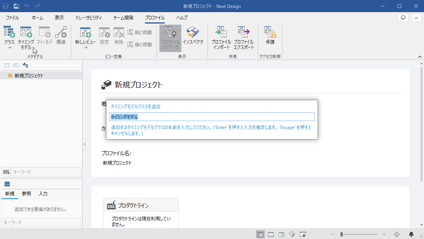Expand the 新しいビュー dropdown arrow

[x=86, y=48]
